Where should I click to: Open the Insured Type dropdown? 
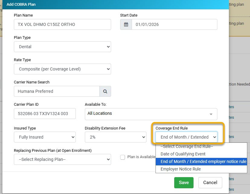point(45,137)
